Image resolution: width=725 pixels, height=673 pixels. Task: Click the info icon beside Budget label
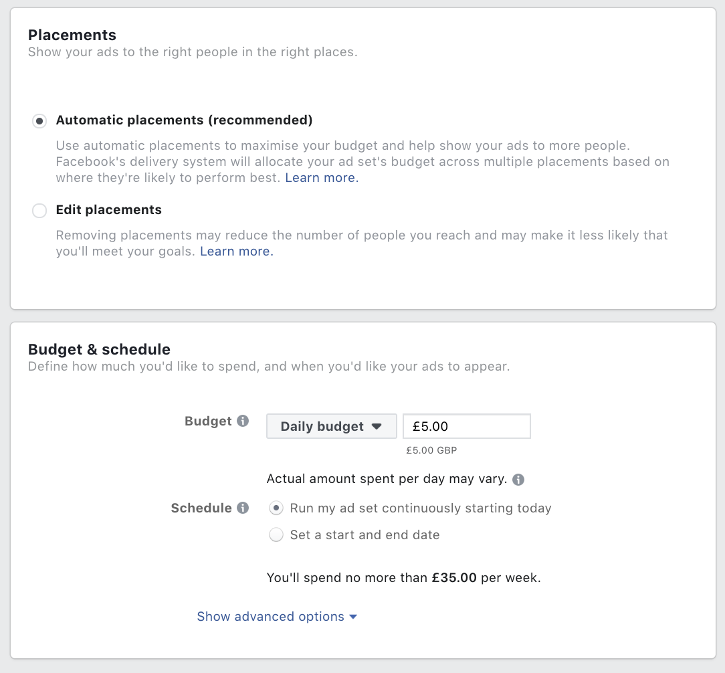[x=243, y=420]
